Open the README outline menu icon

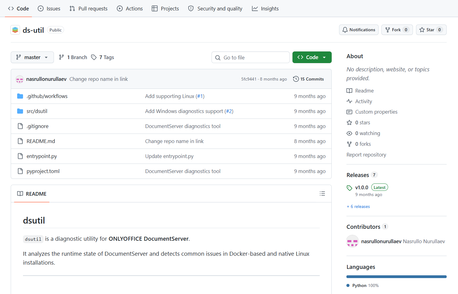[x=322, y=194]
